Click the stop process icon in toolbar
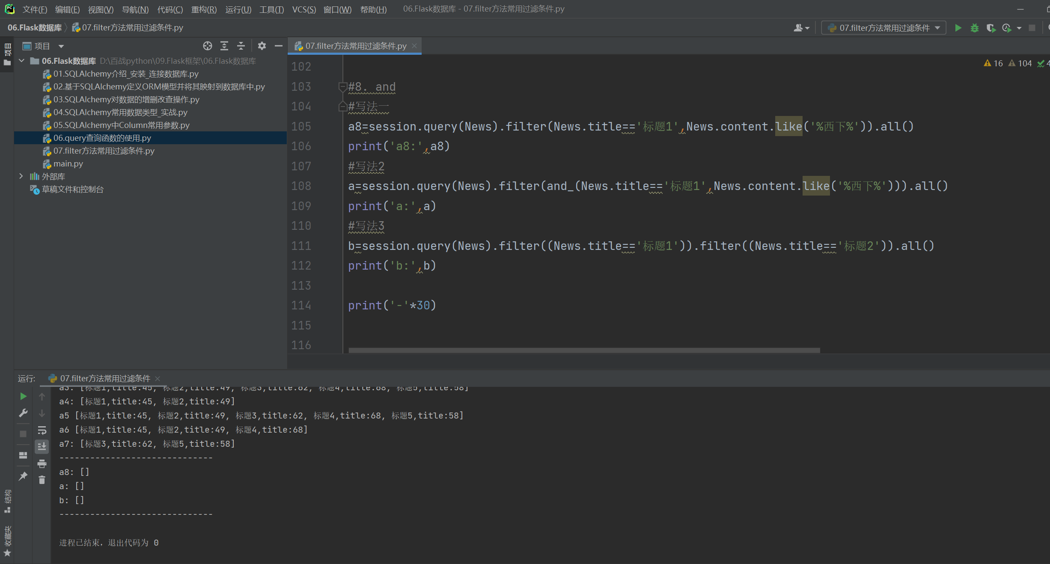This screenshot has width=1050, height=564. coord(1032,28)
